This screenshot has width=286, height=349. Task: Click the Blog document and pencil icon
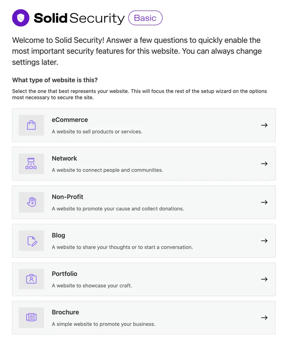point(31,241)
